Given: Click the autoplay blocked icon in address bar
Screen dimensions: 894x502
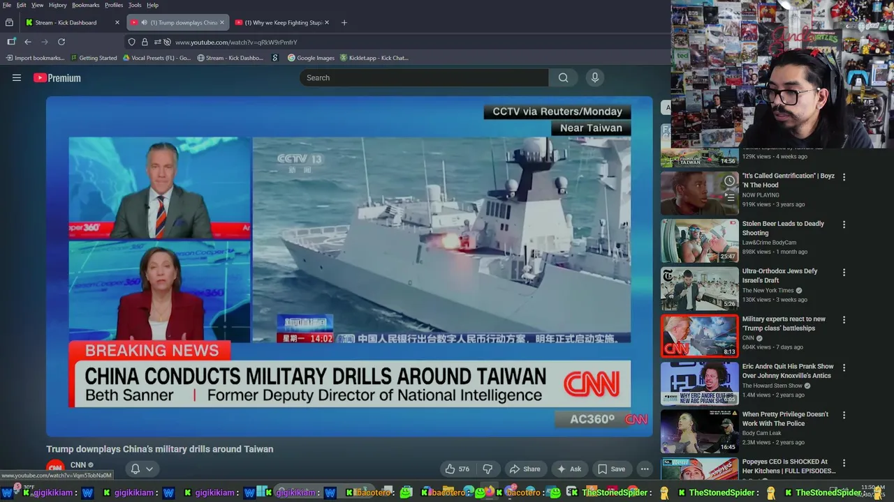Looking at the screenshot, I should (167, 42).
